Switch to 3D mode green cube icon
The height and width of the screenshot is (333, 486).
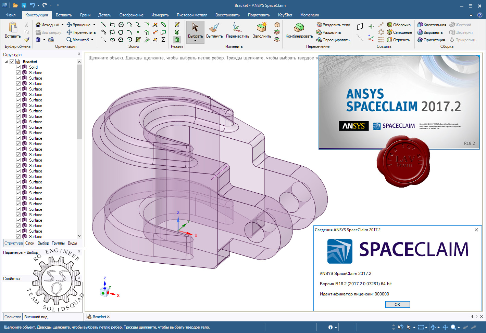[x=177, y=40]
